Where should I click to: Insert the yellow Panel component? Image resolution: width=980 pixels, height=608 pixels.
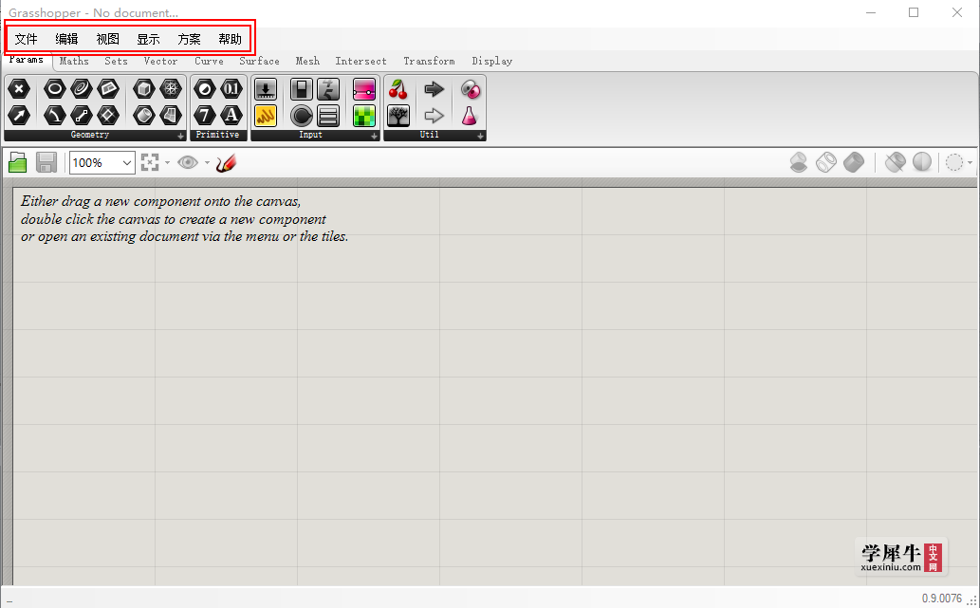[266, 116]
